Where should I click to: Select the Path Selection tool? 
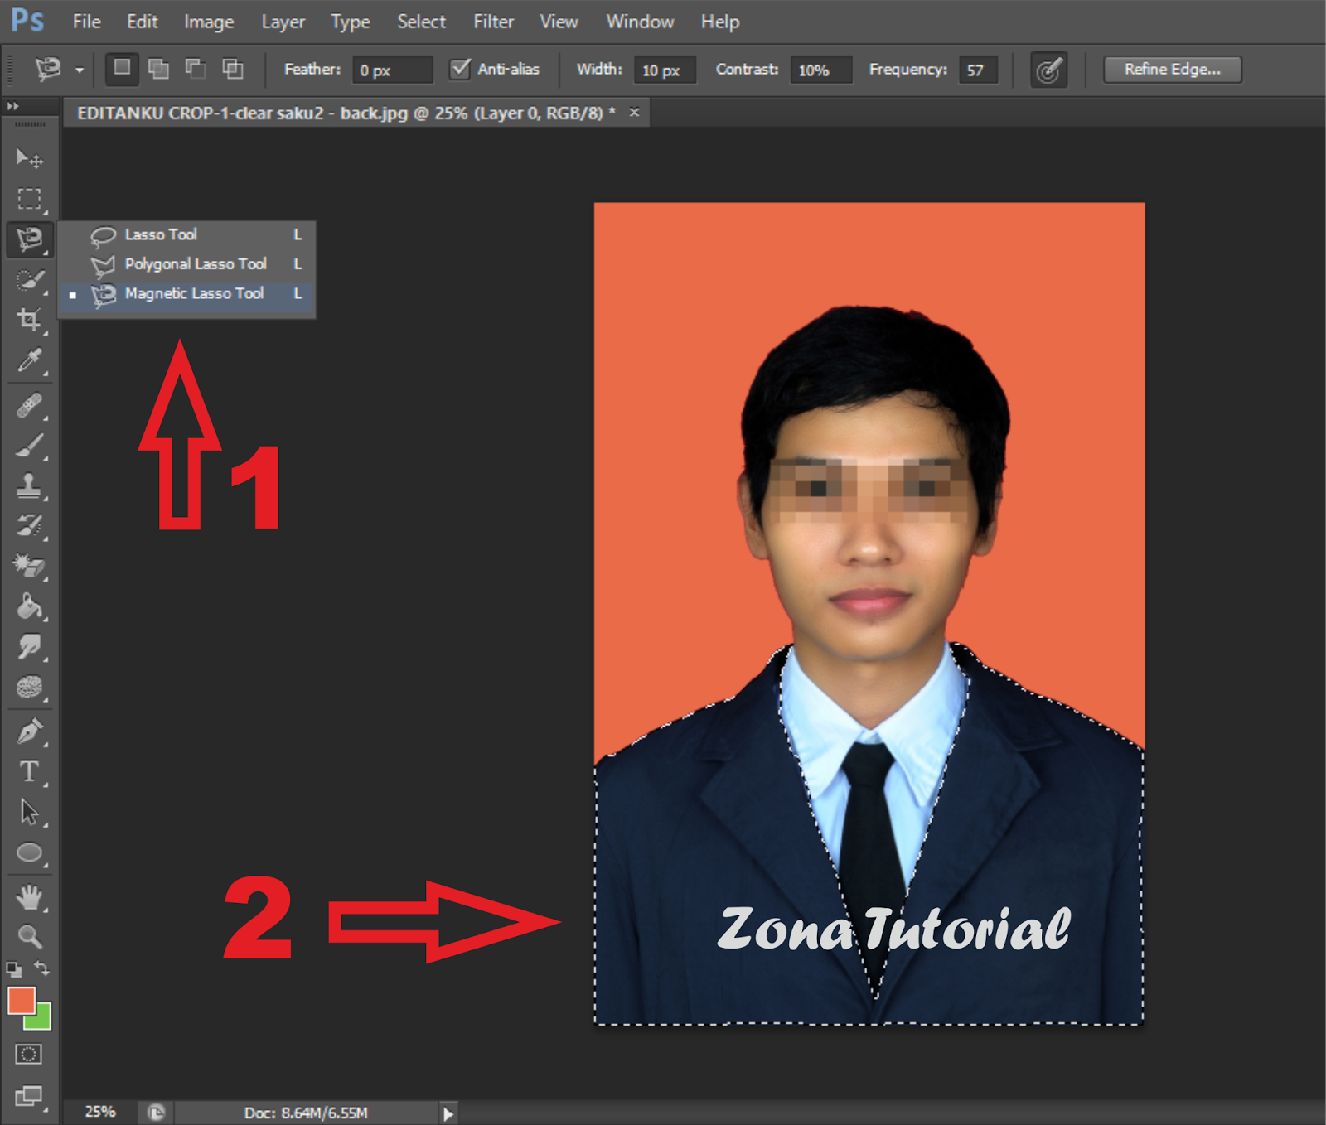29,812
